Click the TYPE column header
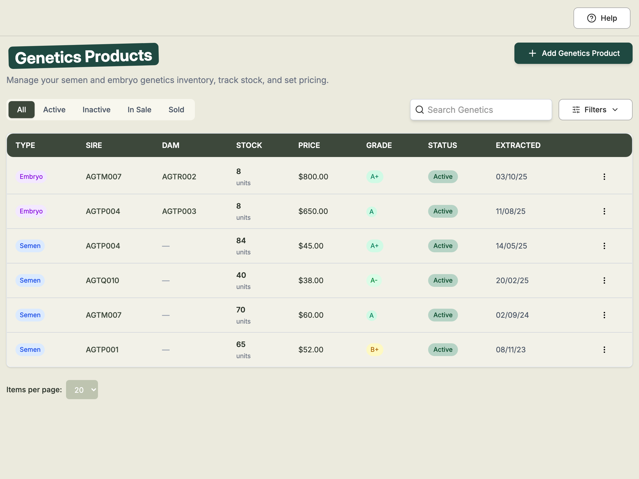 [x=25, y=145]
